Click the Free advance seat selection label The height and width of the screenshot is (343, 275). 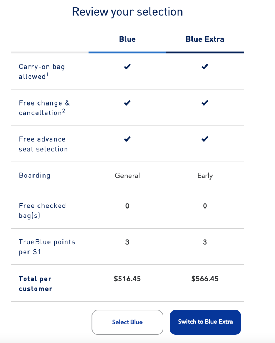coord(43,144)
